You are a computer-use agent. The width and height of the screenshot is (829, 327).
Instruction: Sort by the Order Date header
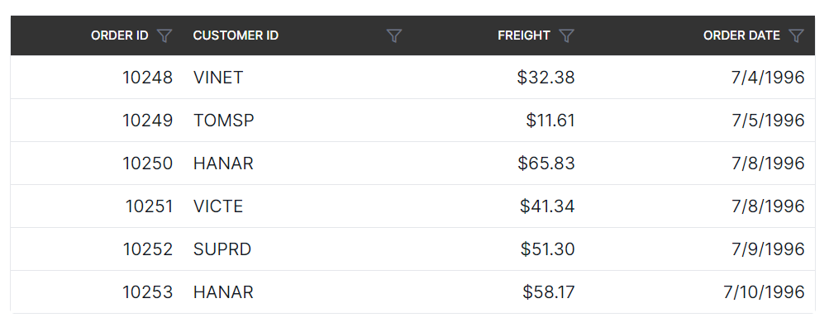[x=741, y=36]
